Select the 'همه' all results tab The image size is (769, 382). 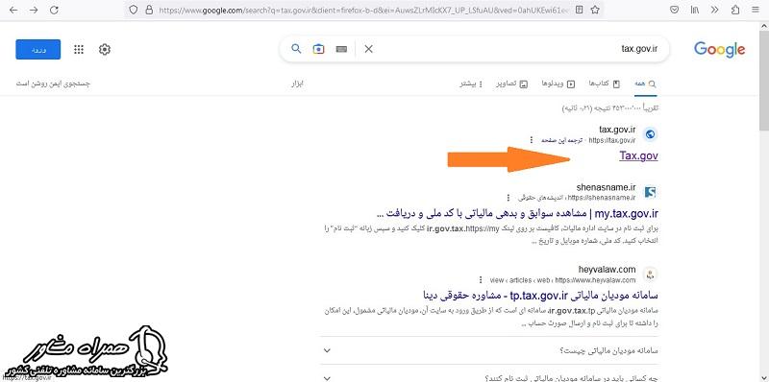pos(644,84)
